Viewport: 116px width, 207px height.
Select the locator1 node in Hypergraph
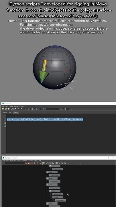55,166
